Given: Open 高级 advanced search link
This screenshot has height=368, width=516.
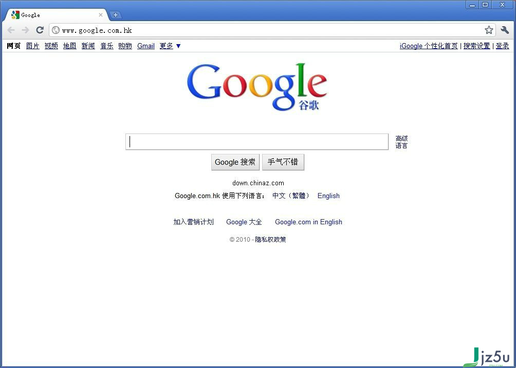Looking at the screenshot, I should point(401,139).
